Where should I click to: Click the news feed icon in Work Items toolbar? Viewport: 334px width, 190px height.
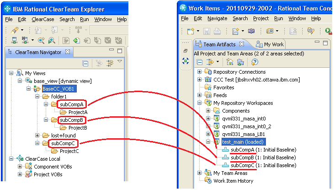point(270,31)
